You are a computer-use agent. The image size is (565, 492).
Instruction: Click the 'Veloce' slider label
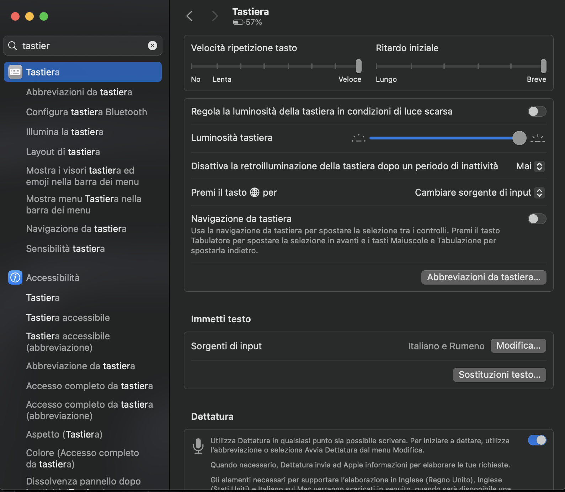coord(350,79)
